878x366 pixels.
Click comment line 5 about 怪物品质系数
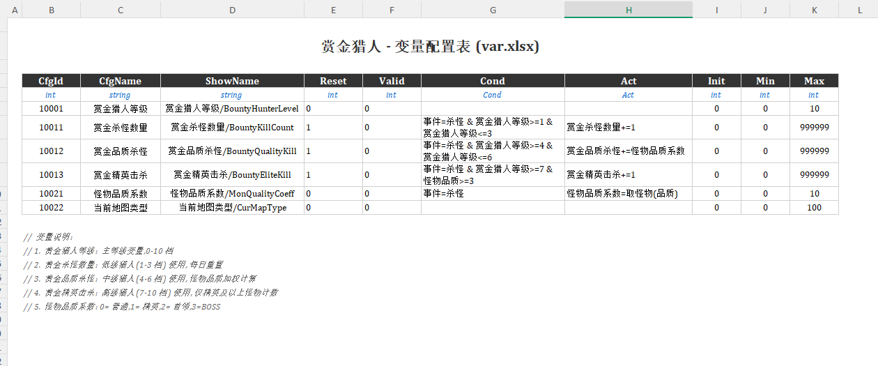coord(121,307)
